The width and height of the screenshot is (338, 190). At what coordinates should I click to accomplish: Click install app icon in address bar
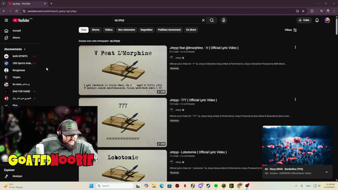pos(297,11)
